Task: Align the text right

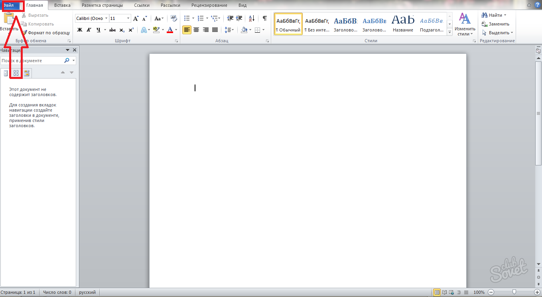Action: (x=206, y=30)
